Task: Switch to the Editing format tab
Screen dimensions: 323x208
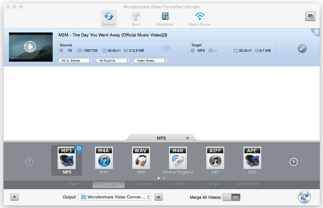Action: point(179,184)
